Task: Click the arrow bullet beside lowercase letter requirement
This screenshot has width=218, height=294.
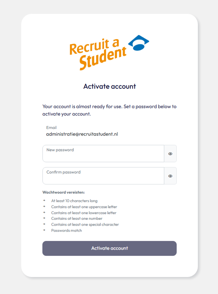Action: tap(44, 212)
